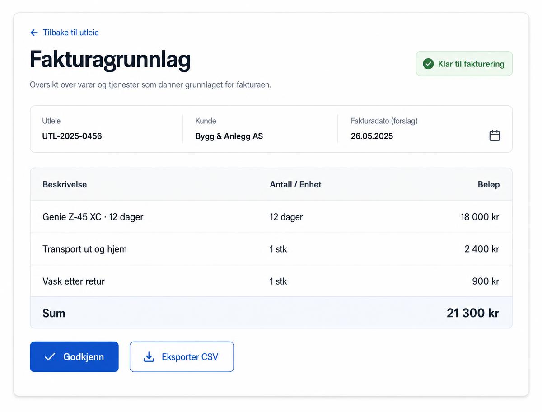The height and width of the screenshot is (412, 542).
Task: Click the Utleie number UTL-2025-0456
Action: (72, 136)
